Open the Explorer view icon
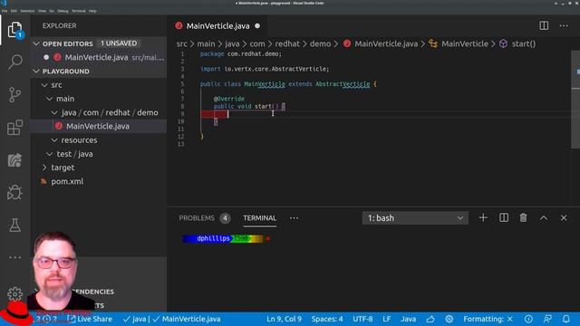Screen dimensions: 580x326 click(14, 30)
